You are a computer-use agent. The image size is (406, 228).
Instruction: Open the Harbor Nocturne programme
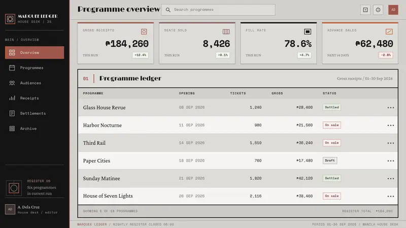tap(103, 125)
